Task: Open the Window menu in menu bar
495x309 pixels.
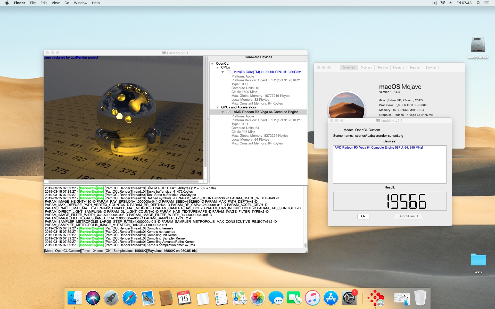Action: point(80,3)
